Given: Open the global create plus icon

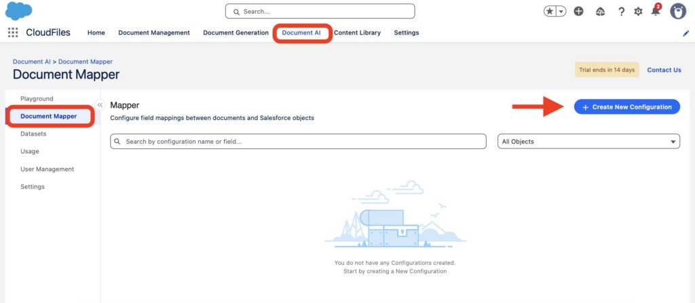Looking at the screenshot, I should tap(578, 12).
